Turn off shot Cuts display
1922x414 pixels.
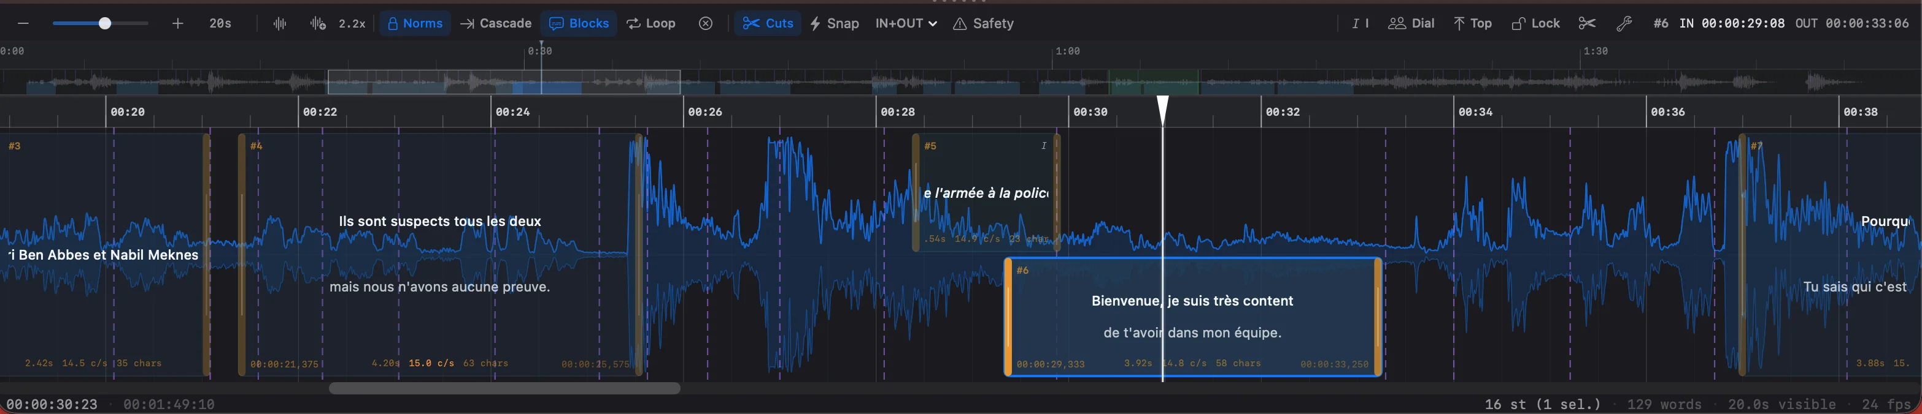tap(768, 24)
